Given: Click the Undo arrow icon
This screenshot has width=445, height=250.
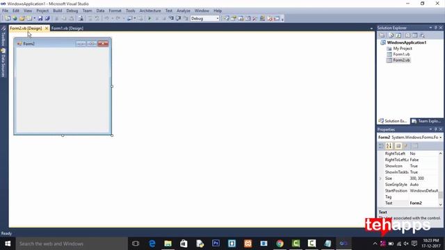Looking at the screenshot, I should (x=106, y=19).
